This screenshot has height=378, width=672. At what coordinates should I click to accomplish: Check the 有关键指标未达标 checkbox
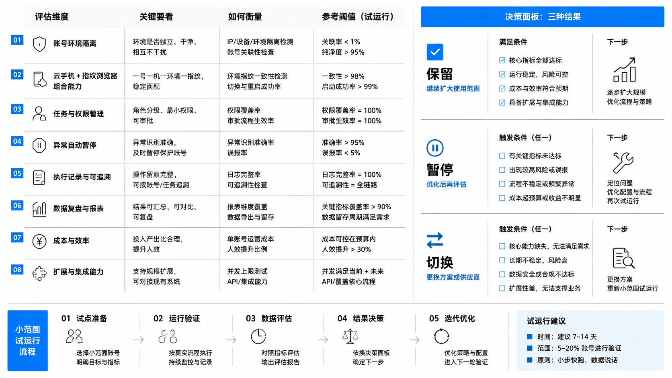(502, 156)
